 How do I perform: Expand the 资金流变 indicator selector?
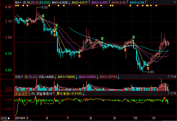click(x=22, y=94)
